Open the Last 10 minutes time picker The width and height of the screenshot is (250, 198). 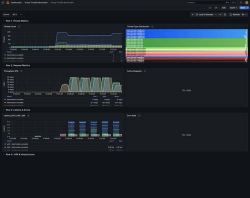click(x=206, y=14)
